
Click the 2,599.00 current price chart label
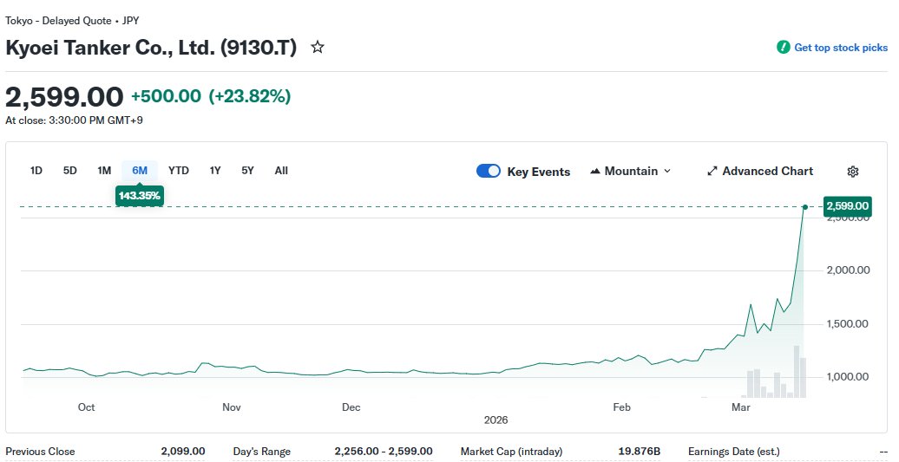point(848,206)
